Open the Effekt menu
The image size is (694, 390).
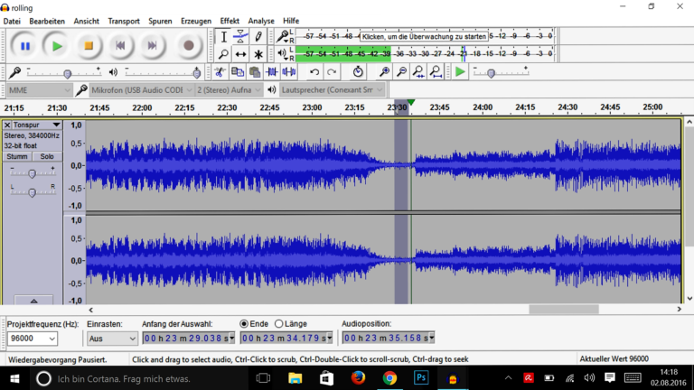[x=230, y=20]
